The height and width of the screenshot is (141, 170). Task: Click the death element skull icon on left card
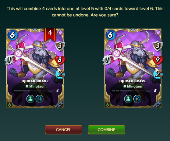[x=60, y=32]
